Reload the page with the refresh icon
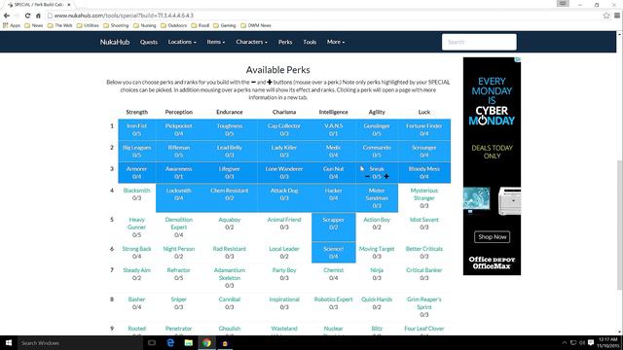The width and height of the screenshot is (623, 350). point(27,16)
